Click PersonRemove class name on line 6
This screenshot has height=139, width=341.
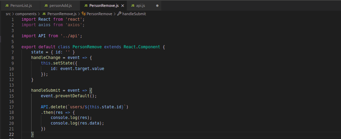87,47
